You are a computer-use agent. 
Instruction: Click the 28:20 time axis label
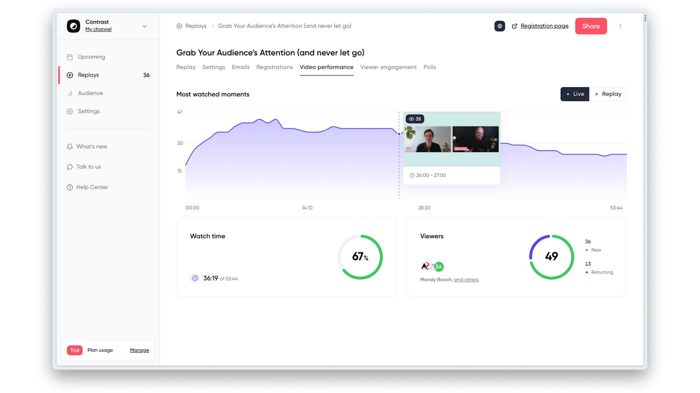click(x=424, y=208)
